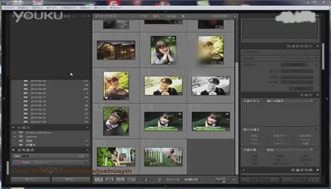Click the develop badge on the house thumbnail
The height and width of the screenshot is (189, 331).
coord(133,58)
